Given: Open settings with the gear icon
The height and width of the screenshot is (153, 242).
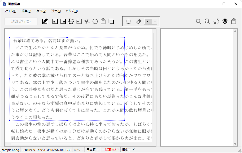Looking at the screenshot, I should [225, 21].
